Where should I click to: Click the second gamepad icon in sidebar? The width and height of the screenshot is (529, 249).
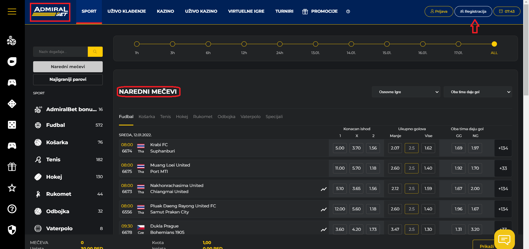click(x=12, y=146)
